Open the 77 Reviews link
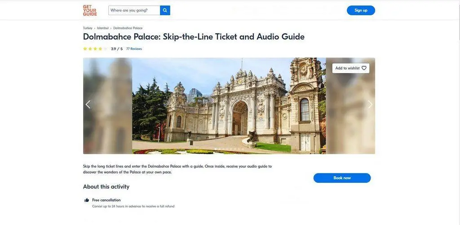The image size is (460, 225). pos(134,49)
